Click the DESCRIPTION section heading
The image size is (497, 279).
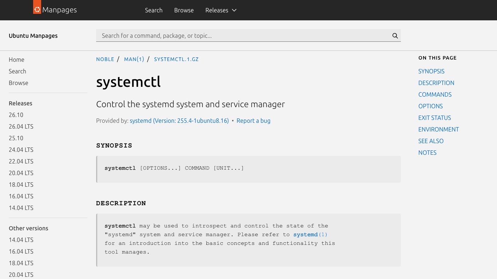[121, 203]
